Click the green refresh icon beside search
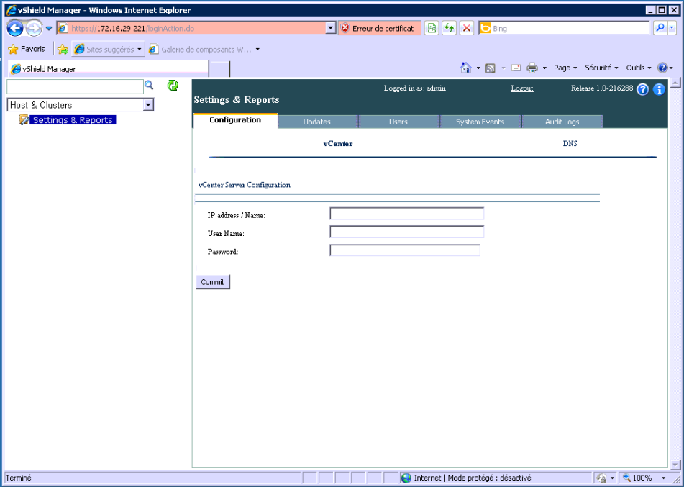The width and height of the screenshot is (684, 487). (173, 86)
